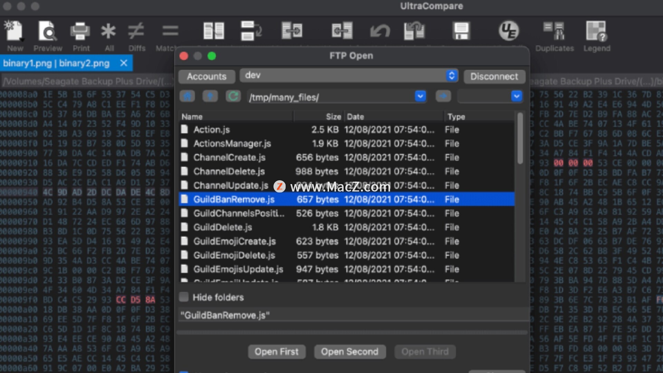Click the Disconnect button
This screenshot has width=663, height=373.
(494, 76)
